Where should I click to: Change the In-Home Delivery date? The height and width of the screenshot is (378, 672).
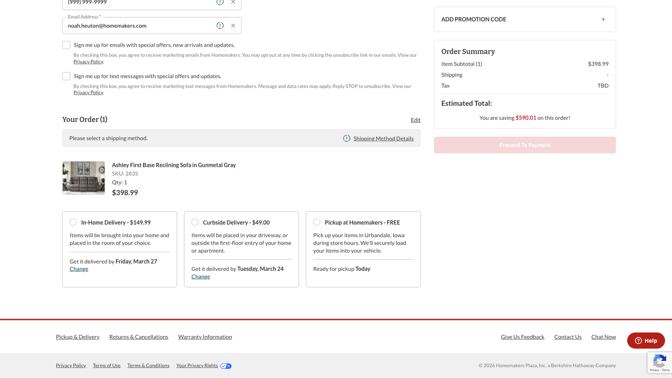(x=79, y=269)
